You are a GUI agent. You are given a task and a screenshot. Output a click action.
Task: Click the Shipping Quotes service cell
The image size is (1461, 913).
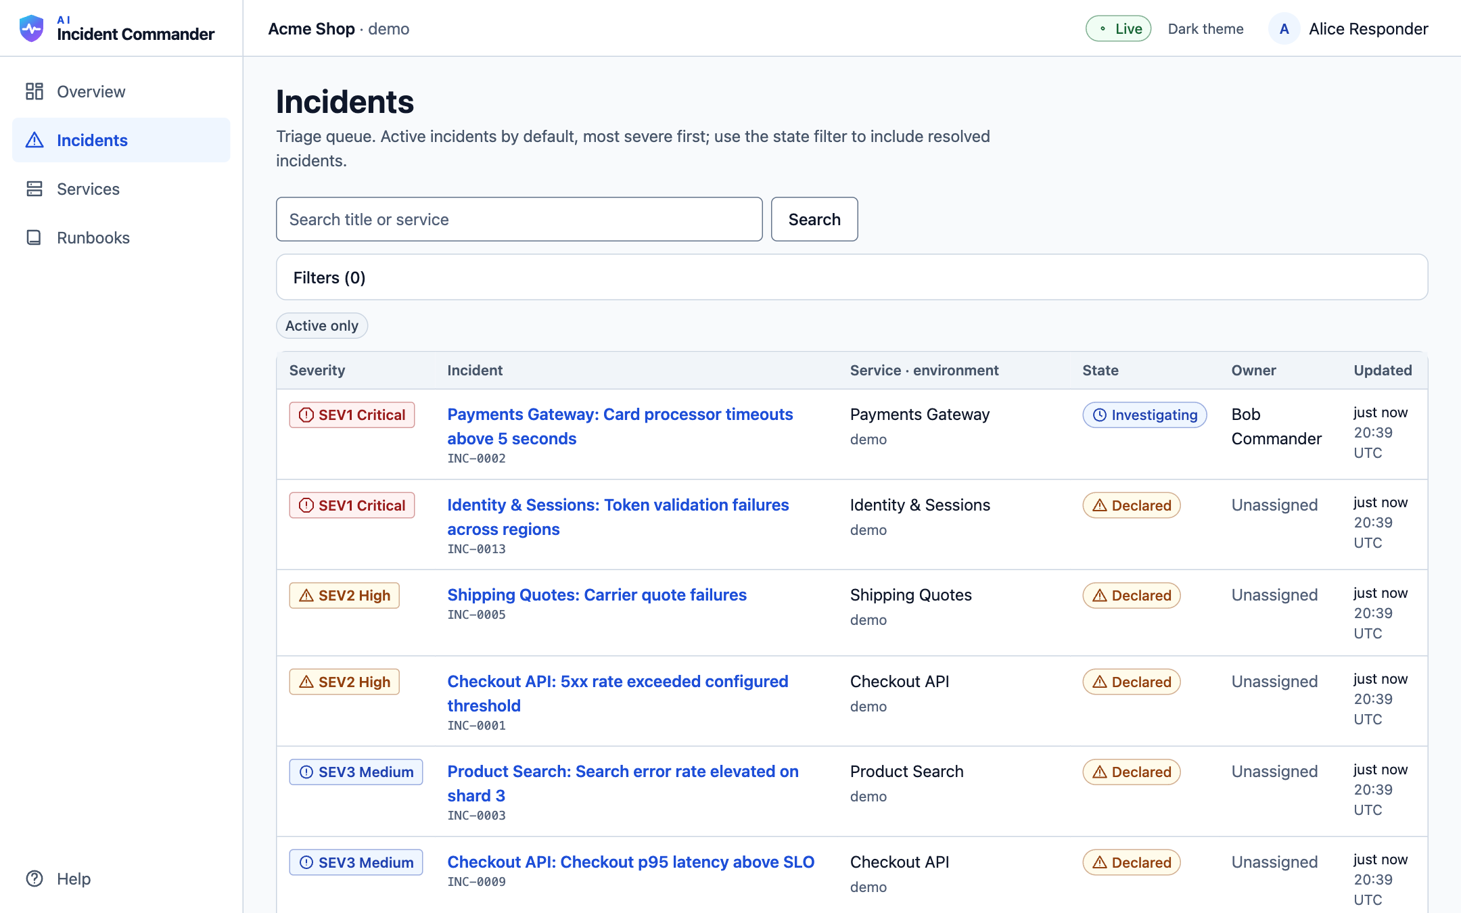910,594
